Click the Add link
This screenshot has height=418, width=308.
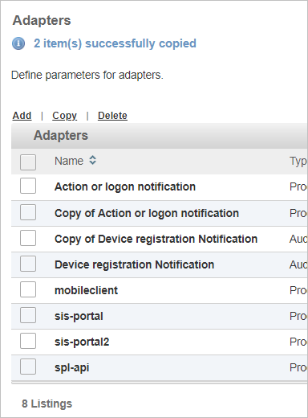pos(22,116)
